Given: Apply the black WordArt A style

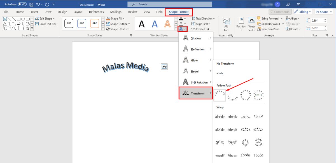Looking at the screenshot, I should [142, 24].
